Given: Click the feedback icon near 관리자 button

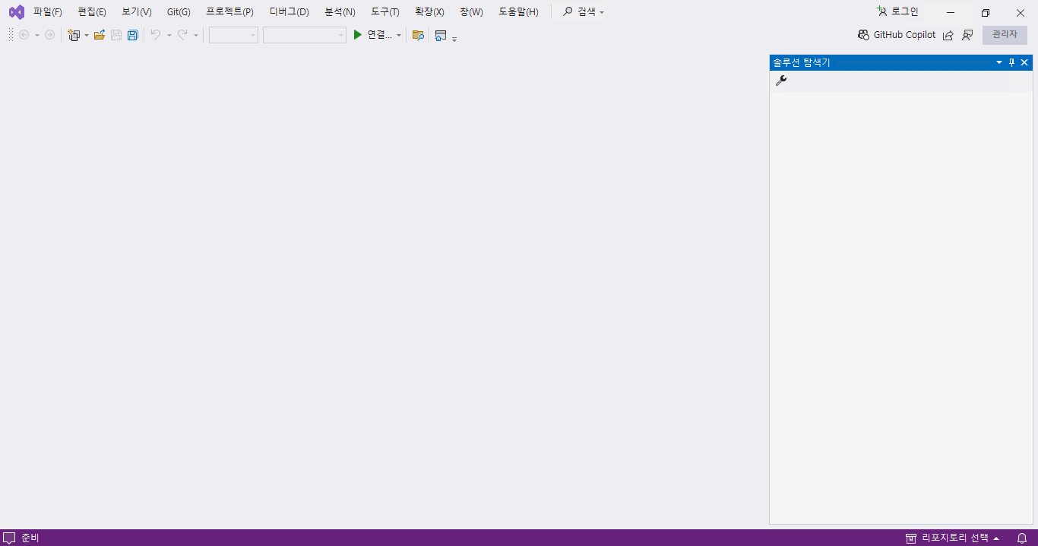Looking at the screenshot, I should tap(968, 35).
